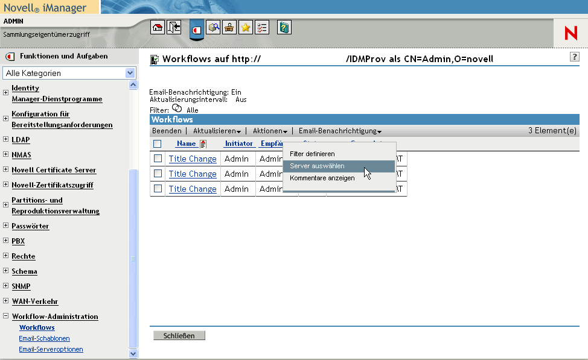The height and width of the screenshot is (360, 588).
Task: Open the Email-Benachrichtigung menu
Action: (340, 131)
